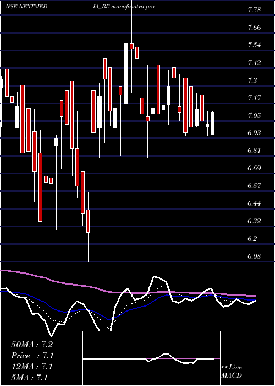
Task: Click the 6.93 price axis label
Action: pos(254,133)
